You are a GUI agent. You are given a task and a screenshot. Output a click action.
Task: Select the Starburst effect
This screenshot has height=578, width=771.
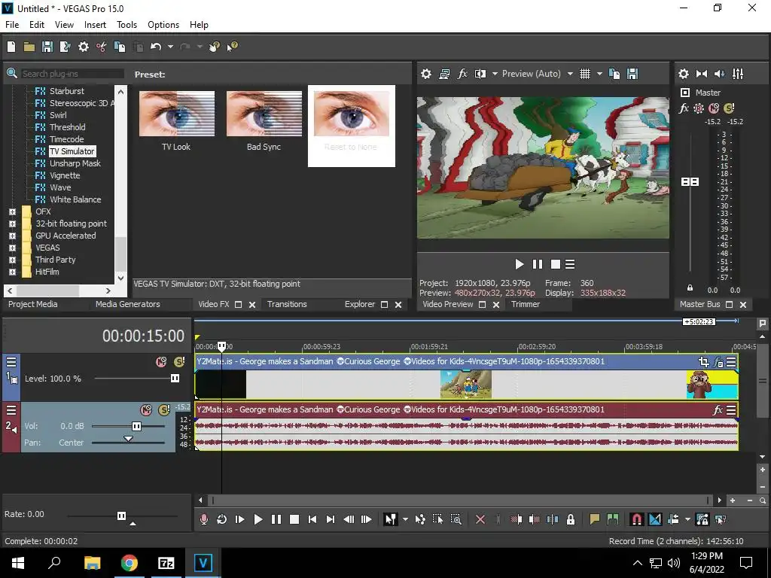[x=66, y=91]
